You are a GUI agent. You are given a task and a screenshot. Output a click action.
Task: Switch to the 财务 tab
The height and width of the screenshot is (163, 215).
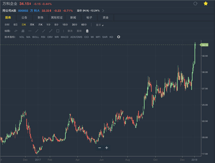coord(40,17)
